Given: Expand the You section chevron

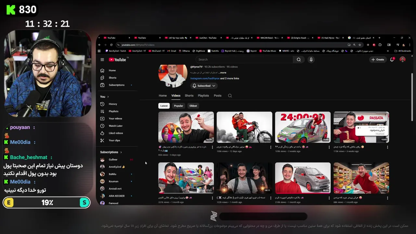Looking at the screenshot, I should (x=108, y=97).
